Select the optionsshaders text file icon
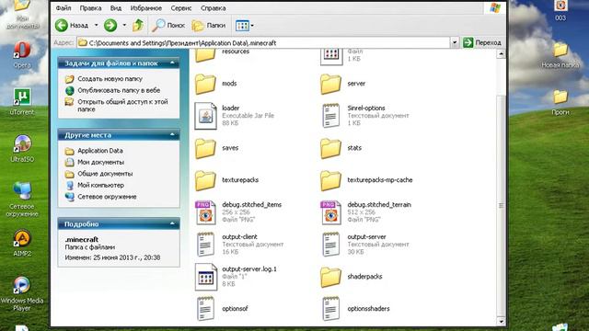 click(x=330, y=309)
